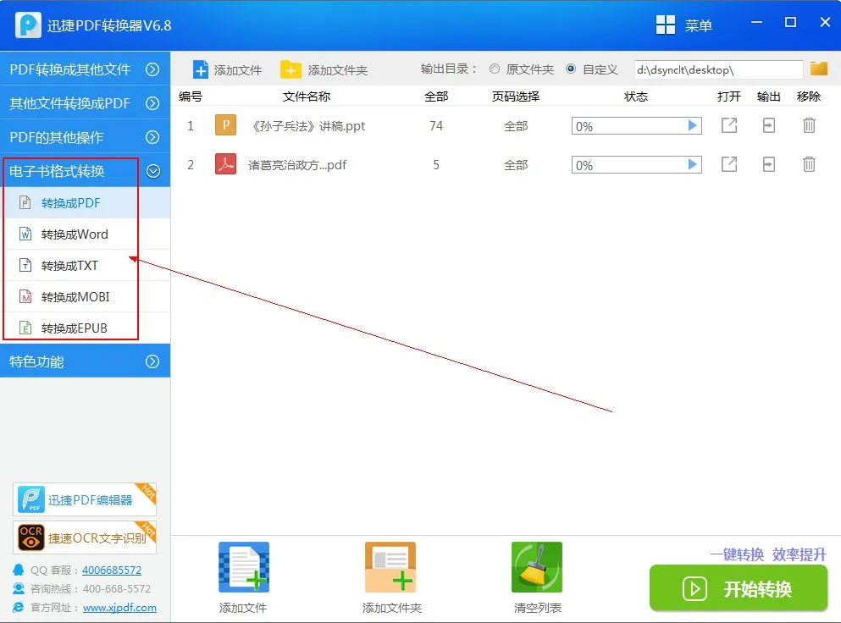Screen dimensions: 841x623
Task: Expand the 其他文件转换成PDF section
Action: click(85, 103)
